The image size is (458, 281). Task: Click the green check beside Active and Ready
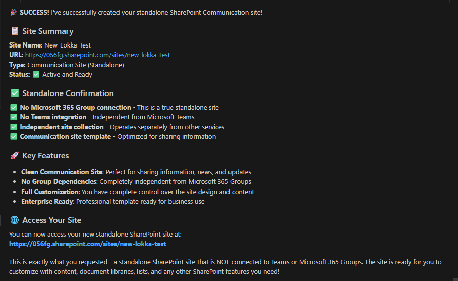(x=36, y=75)
